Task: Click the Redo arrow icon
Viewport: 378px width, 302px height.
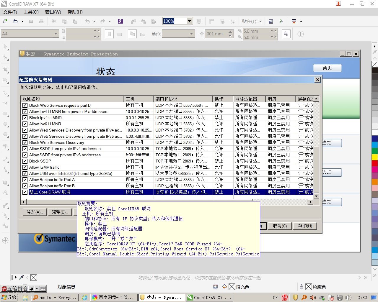Action: click(x=102, y=21)
